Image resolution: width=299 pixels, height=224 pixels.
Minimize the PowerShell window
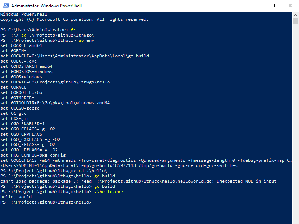tap(256, 6)
